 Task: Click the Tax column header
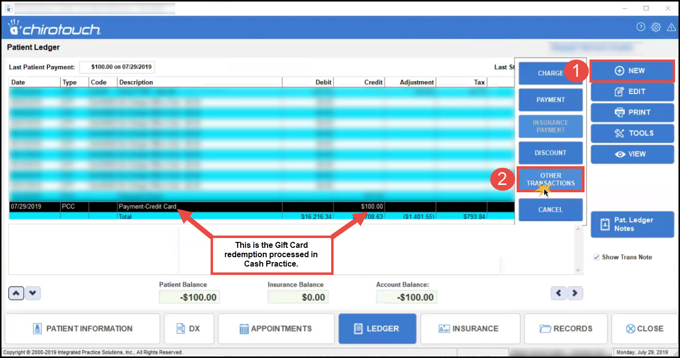[x=462, y=82]
